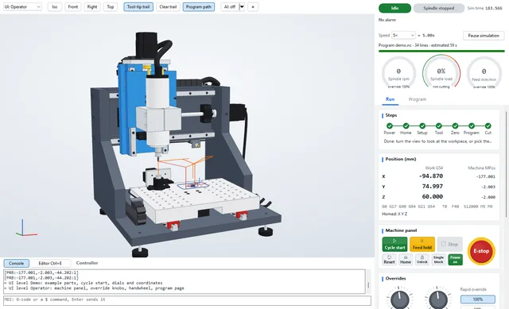509x309 pixels.
Task: Open the Run tab
Action: tap(390, 99)
